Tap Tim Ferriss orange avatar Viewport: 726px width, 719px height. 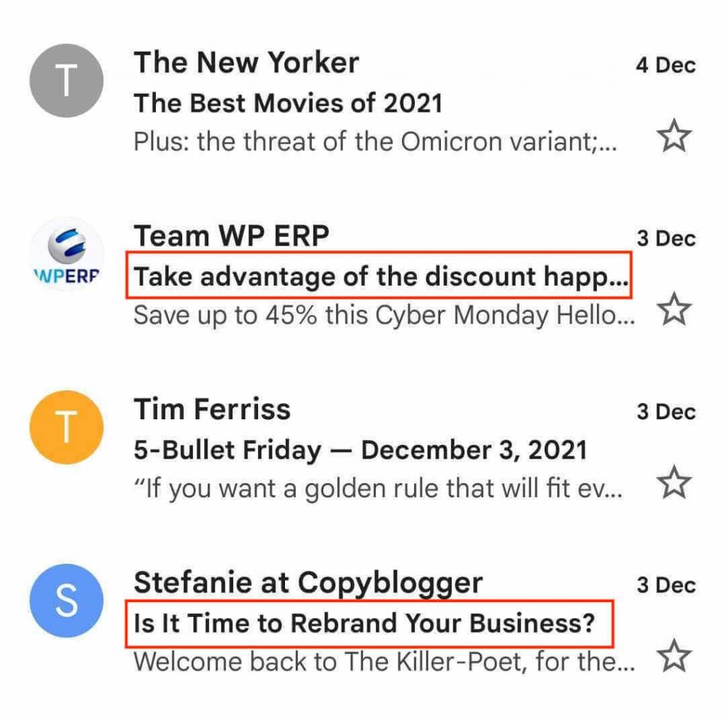pos(66,427)
